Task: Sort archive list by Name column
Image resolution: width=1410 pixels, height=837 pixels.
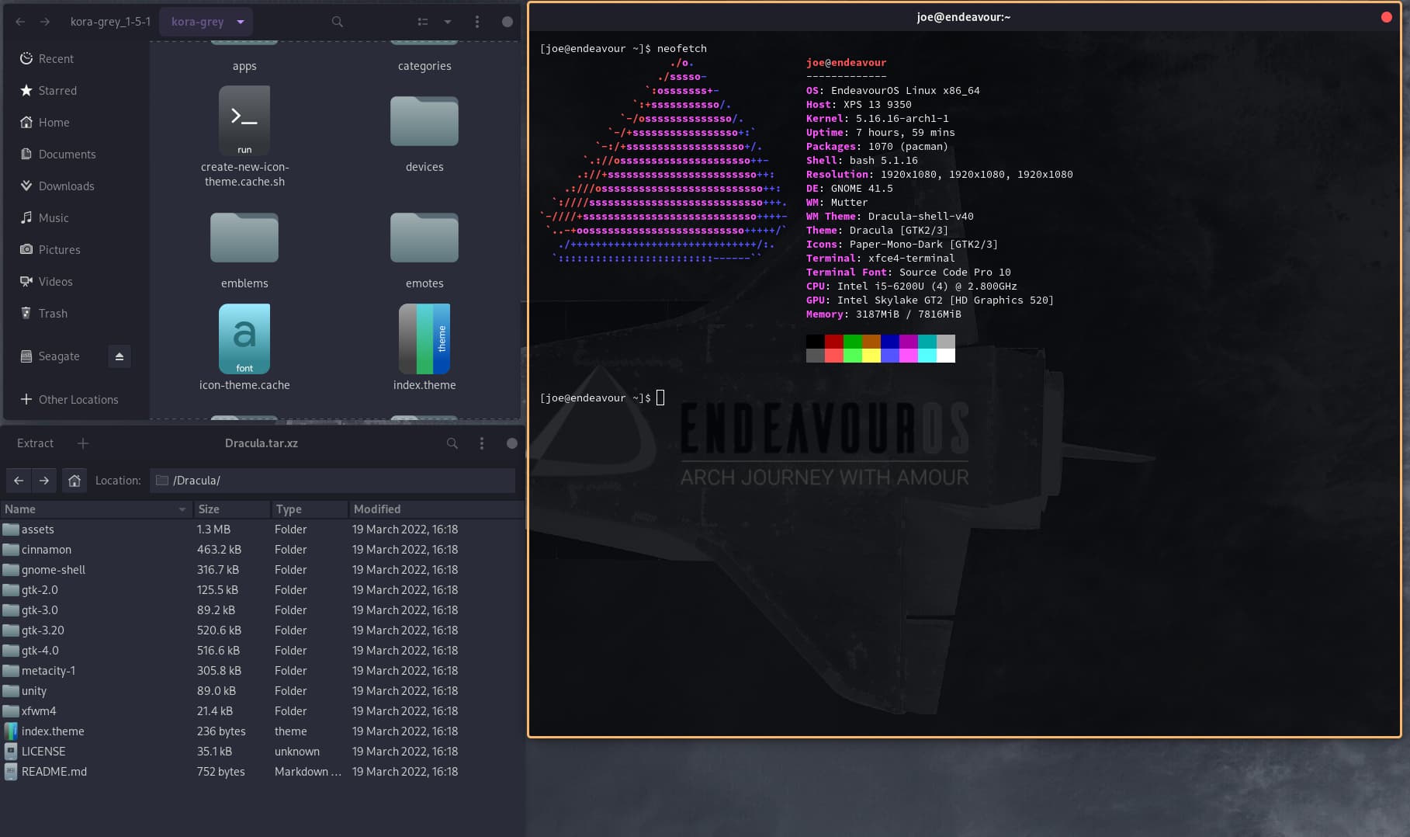Action: click(96, 509)
